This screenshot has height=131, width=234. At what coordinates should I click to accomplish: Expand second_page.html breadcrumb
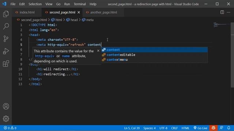click(x=34, y=20)
